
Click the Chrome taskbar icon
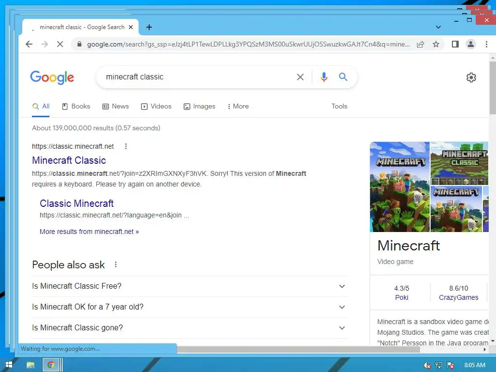click(x=50, y=365)
